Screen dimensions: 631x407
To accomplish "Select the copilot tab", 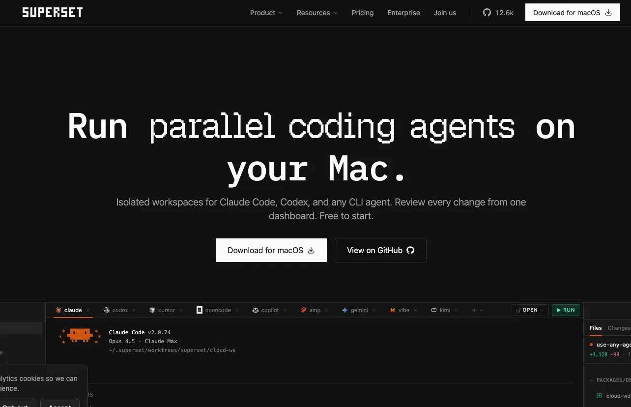I will point(270,310).
